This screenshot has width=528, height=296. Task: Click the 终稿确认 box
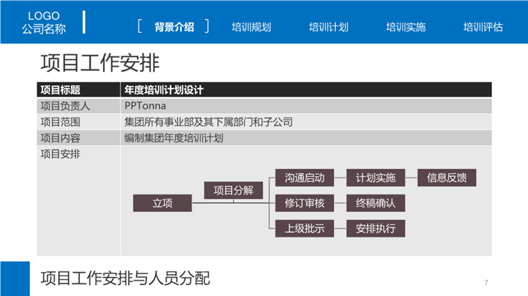pyautogui.click(x=375, y=203)
